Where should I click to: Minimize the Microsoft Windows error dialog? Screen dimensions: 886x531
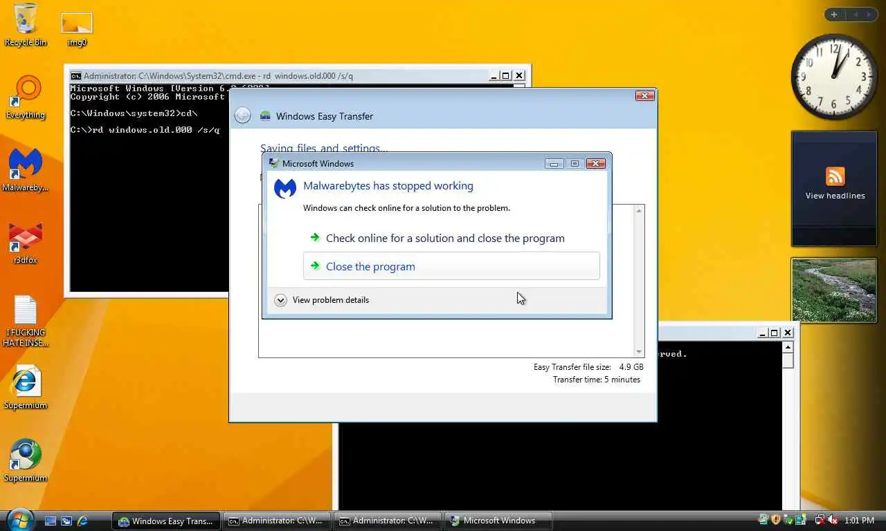(x=554, y=164)
